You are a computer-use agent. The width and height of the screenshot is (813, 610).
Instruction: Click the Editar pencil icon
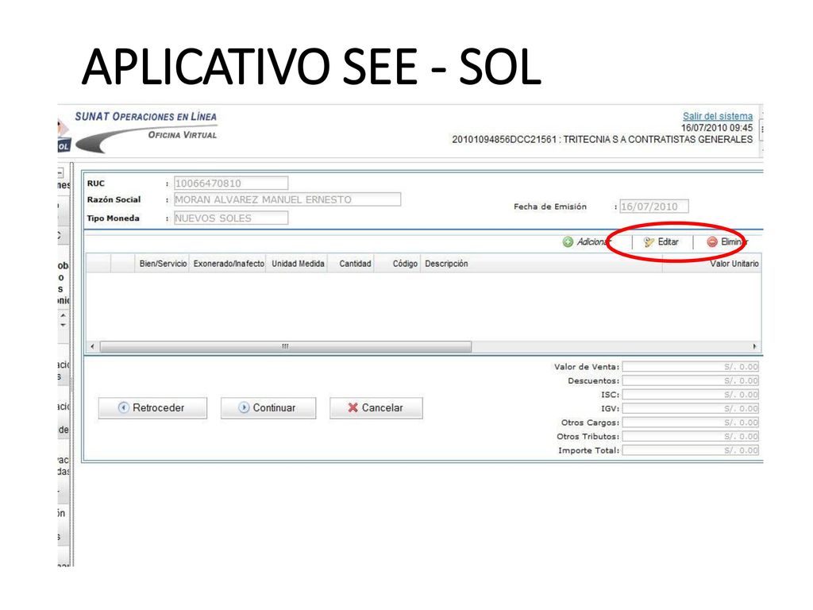(649, 241)
